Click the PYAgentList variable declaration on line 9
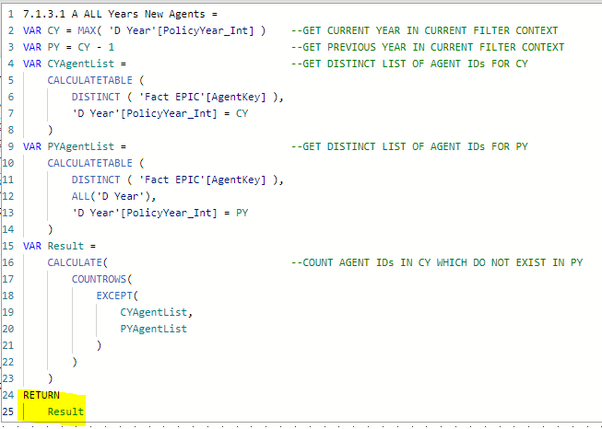 click(x=75, y=146)
